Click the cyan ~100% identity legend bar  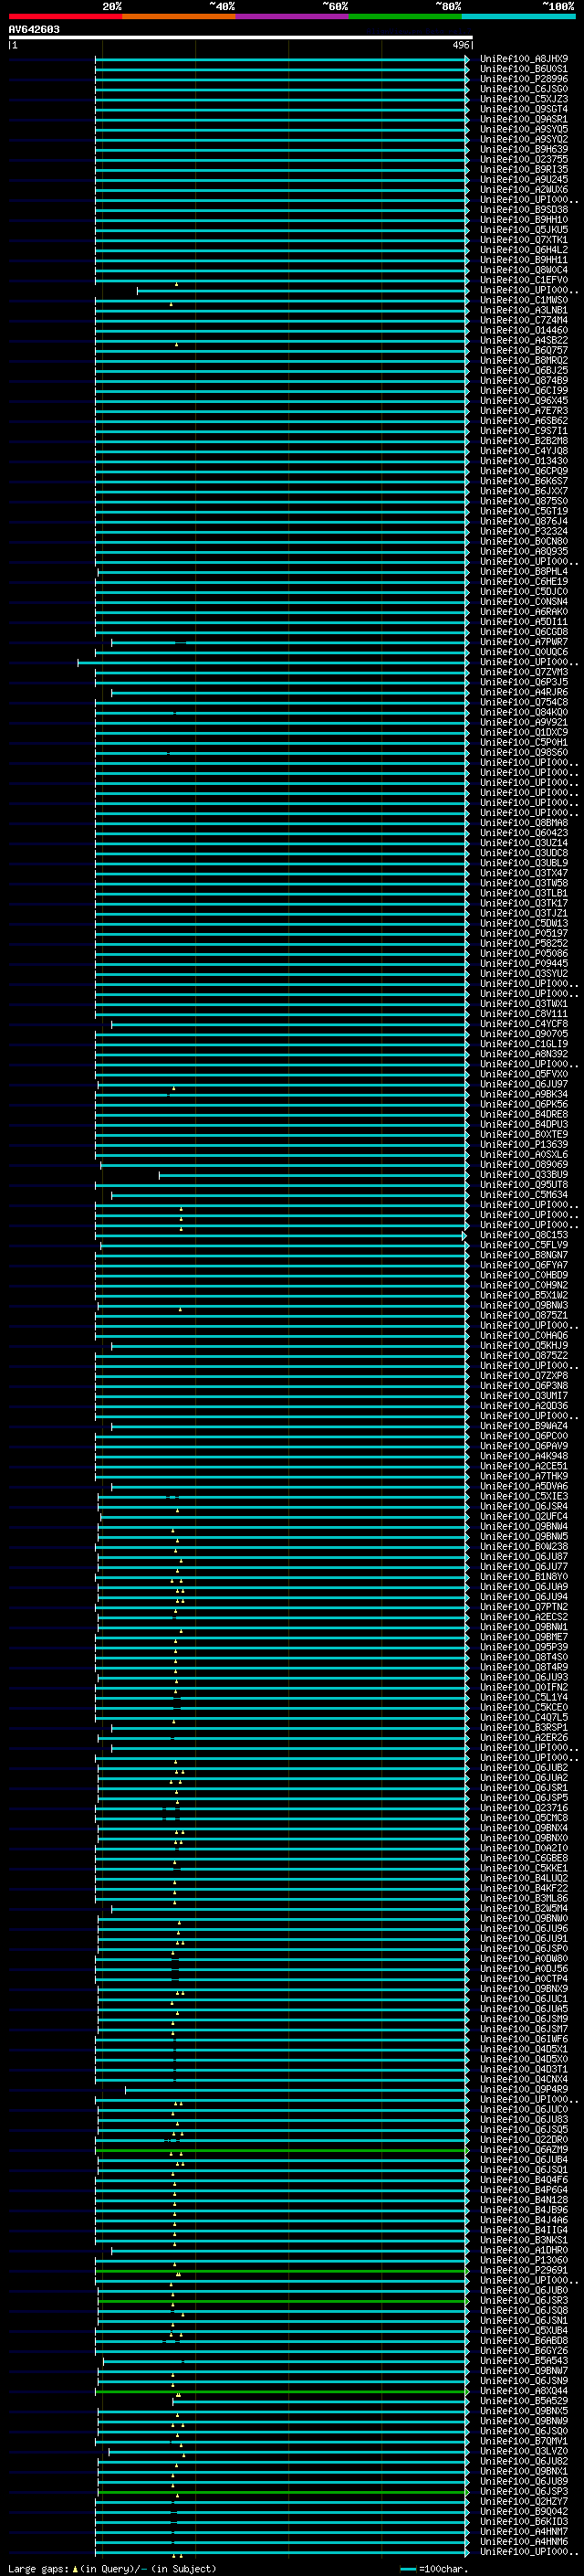[518, 16]
